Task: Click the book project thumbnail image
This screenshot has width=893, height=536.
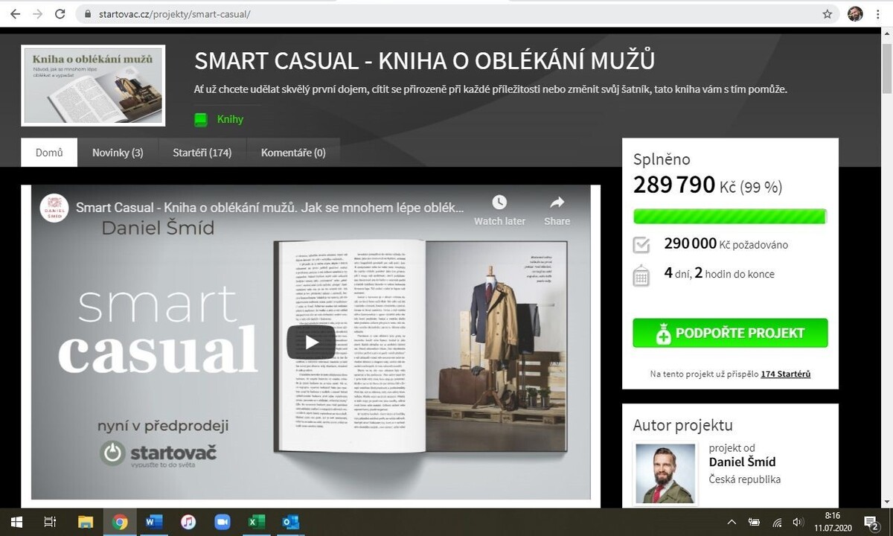Action: (93, 86)
